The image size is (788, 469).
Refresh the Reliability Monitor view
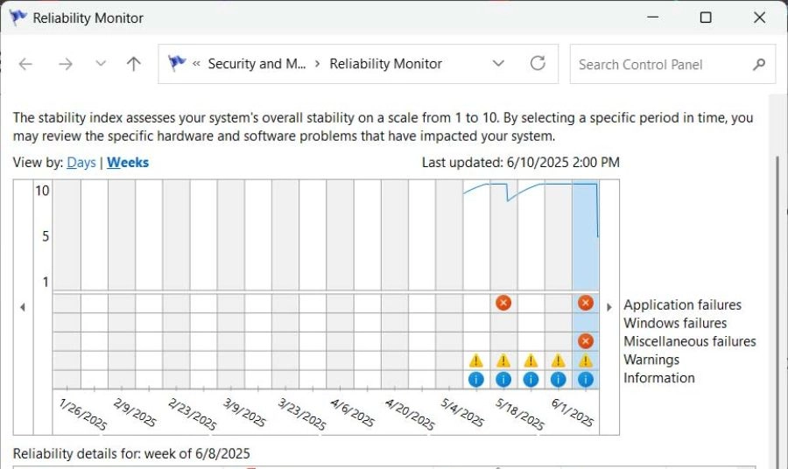[x=538, y=63]
